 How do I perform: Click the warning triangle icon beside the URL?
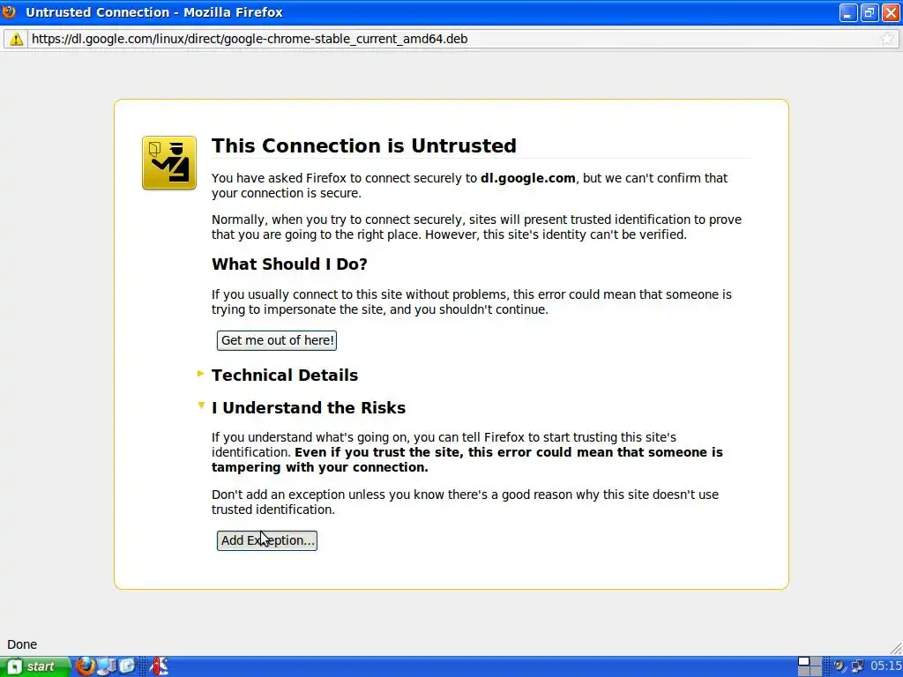(x=16, y=39)
